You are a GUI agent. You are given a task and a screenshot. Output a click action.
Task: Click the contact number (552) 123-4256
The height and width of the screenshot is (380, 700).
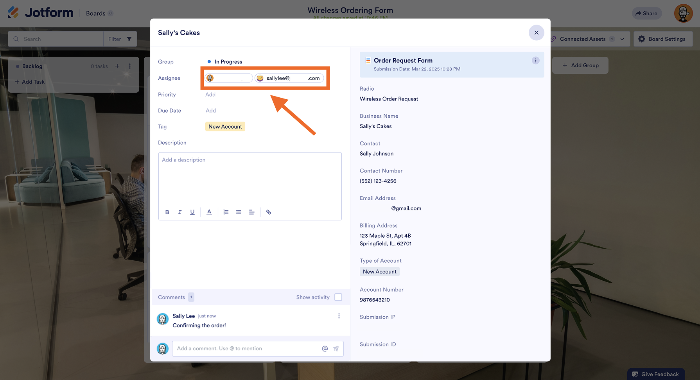[x=378, y=181]
